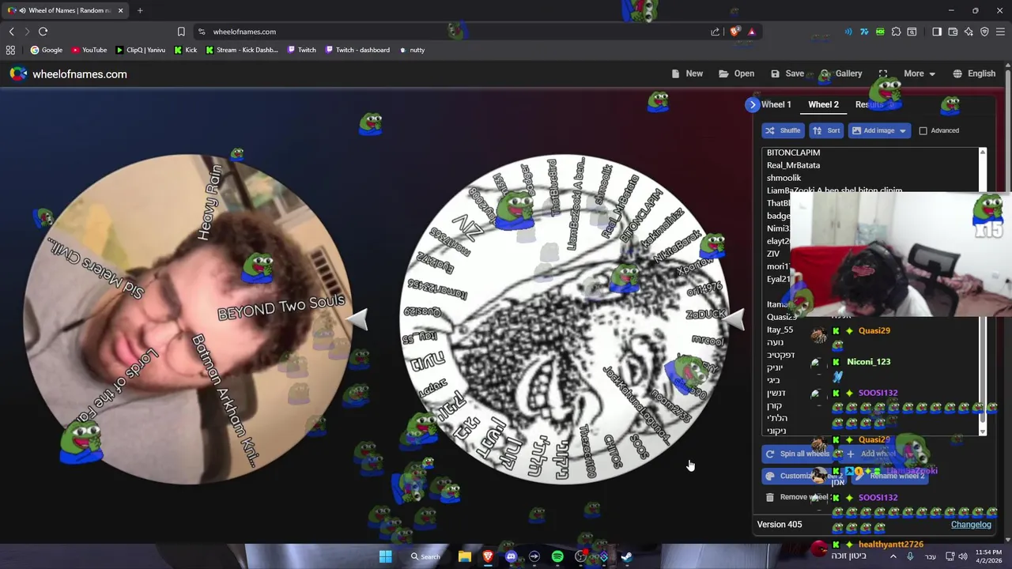1012x569 pixels.
Task: Open File Explorer from taskbar
Action: click(x=465, y=556)
